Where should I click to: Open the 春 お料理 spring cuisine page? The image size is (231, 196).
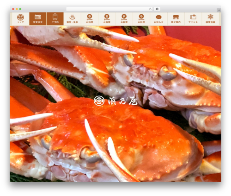coord(90,19)
